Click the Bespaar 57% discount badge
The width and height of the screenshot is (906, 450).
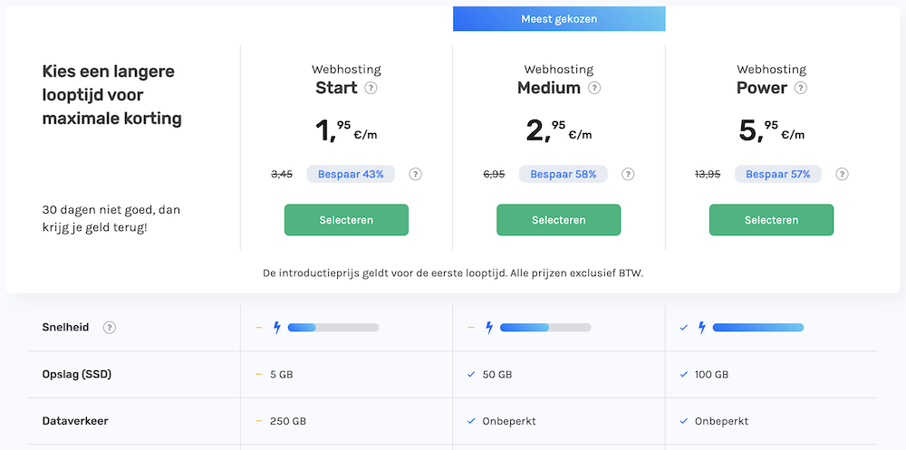click(x=776, y=174)
